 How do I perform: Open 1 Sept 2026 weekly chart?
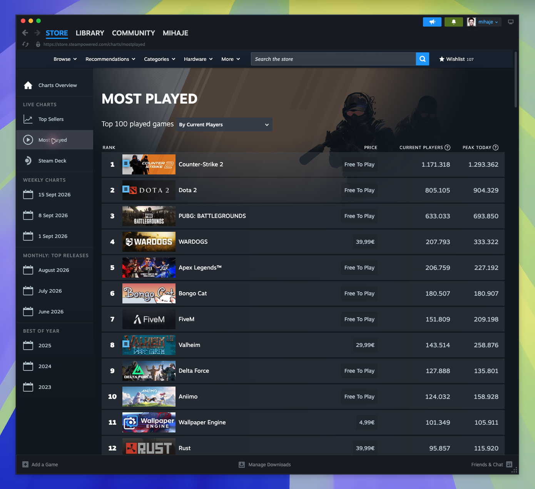pos(55,236)
